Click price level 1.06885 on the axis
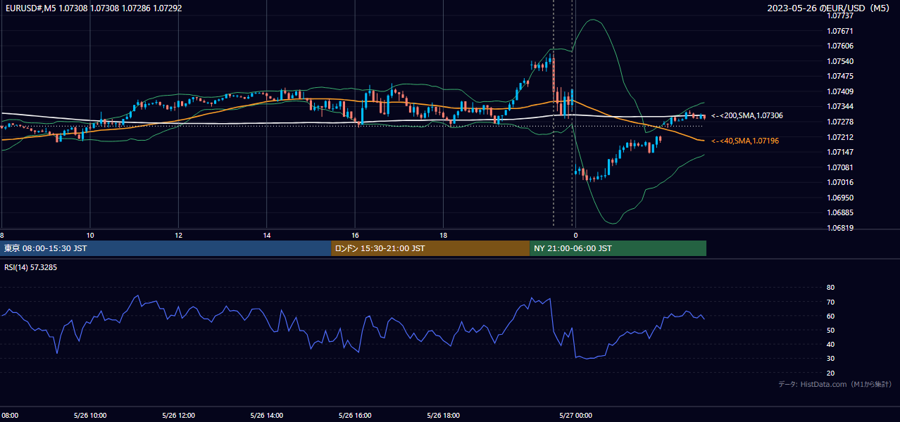This screenshot has height=422, width=900. pos(840,212)
